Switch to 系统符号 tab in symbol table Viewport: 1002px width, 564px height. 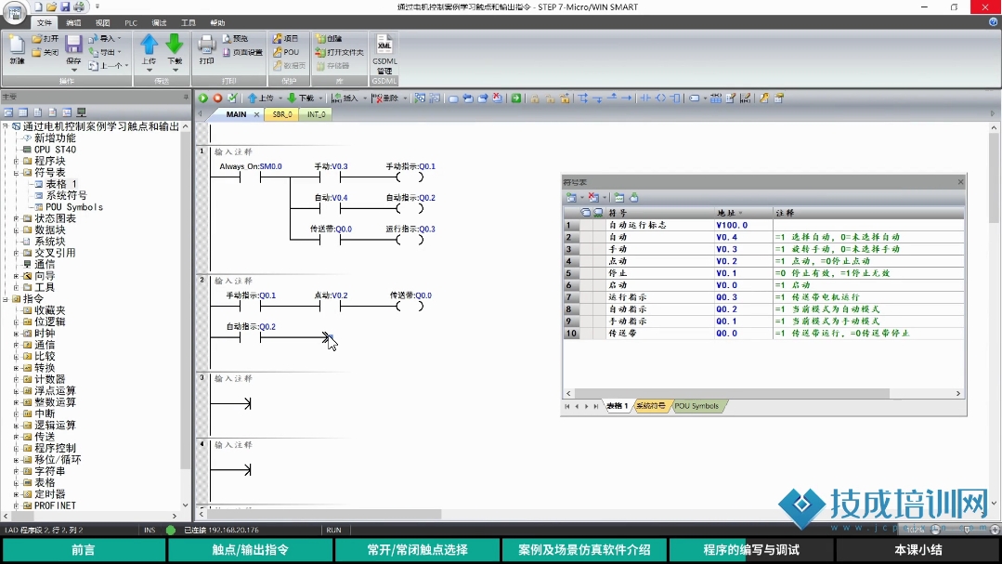pos(650,406)
